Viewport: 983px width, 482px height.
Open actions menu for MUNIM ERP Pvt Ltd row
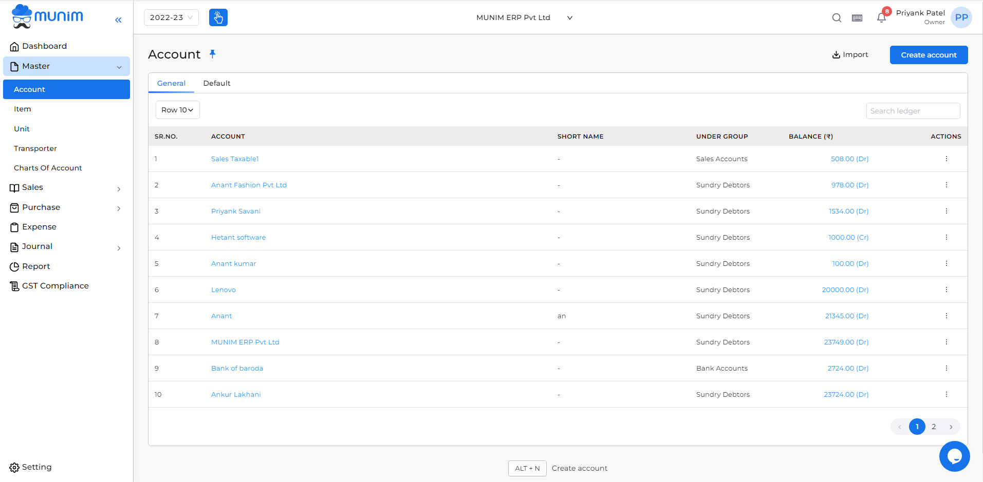[x=946, y=342]
